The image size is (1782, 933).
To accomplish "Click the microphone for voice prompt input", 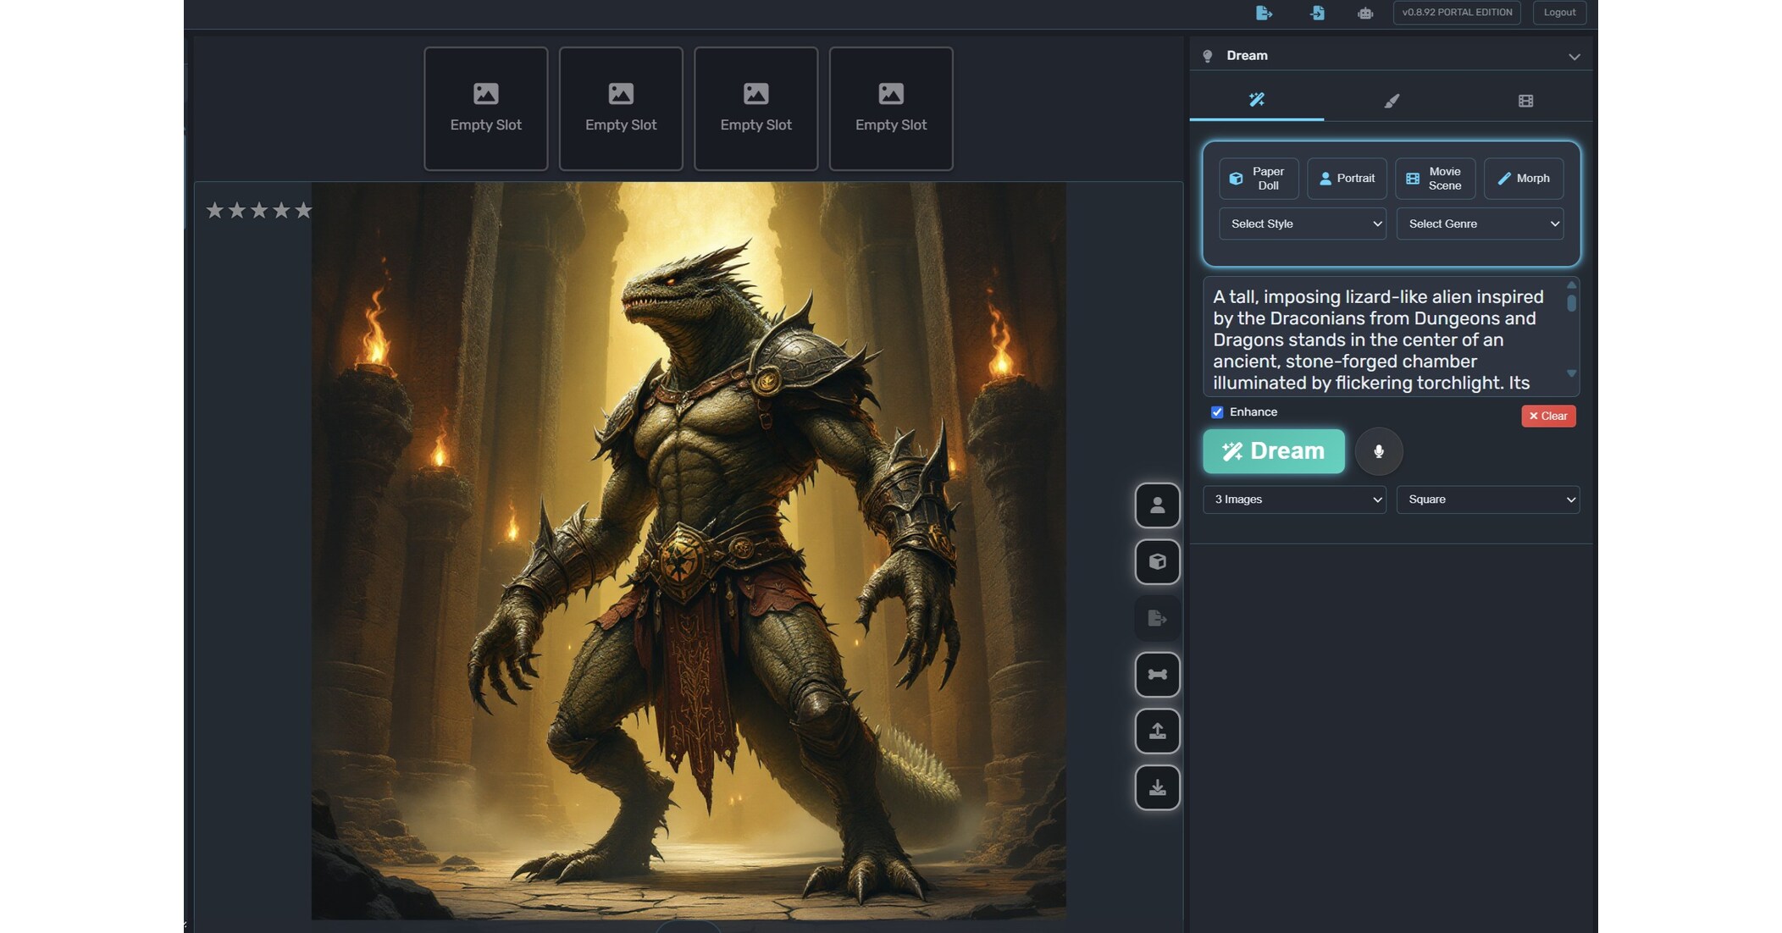I will coord(1379,451).
